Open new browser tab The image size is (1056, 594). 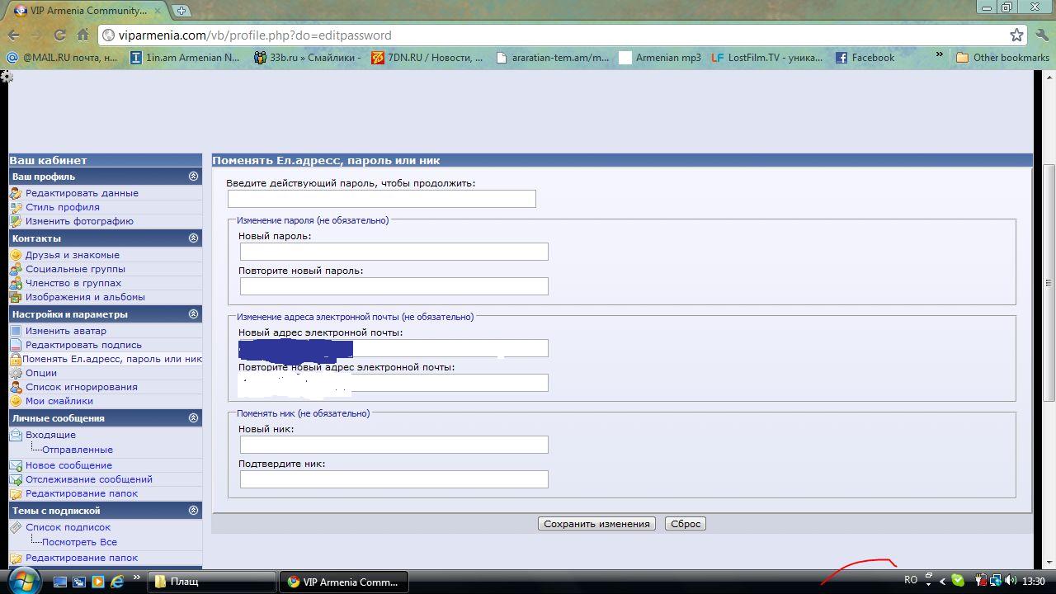tap(181, 11)
